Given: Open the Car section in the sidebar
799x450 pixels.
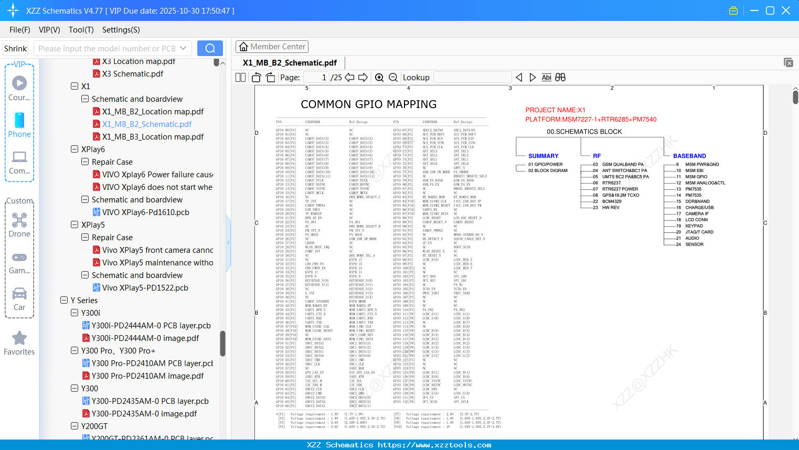Looking at the screenshot, I should (19, 297).
